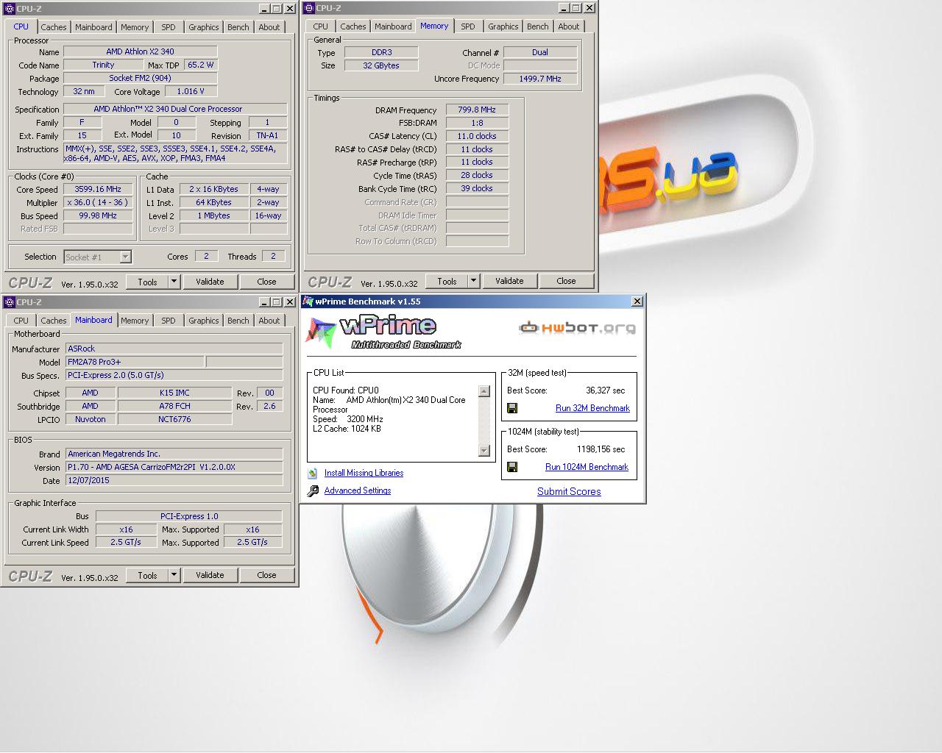Viewport: 942px width, 753px height.
Task: Click the Core Speed value 3599.16 MHz
Action: tap(98, 189)
